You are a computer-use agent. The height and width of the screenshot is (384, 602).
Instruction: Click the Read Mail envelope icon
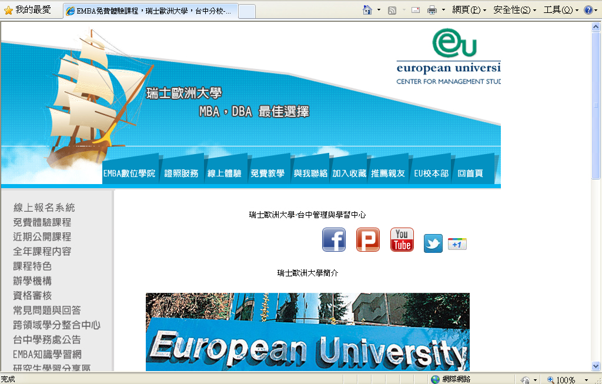pos(416,10)
